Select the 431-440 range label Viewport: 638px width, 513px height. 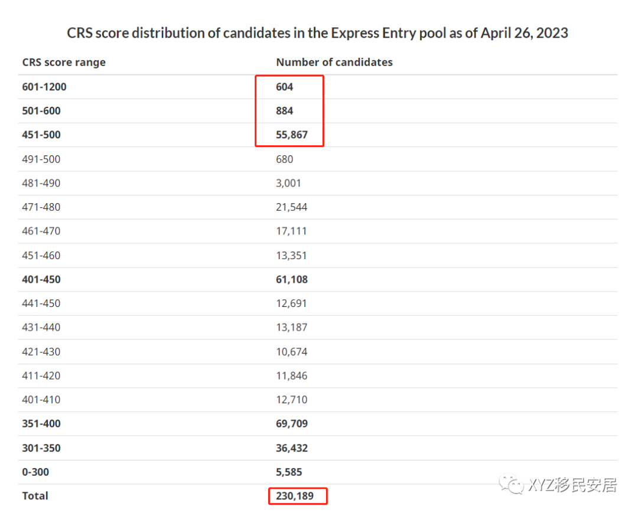point(41,328)
